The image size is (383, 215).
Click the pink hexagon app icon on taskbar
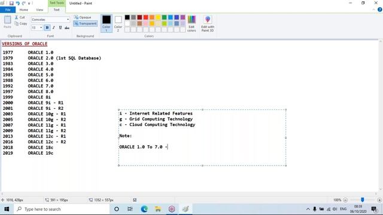172,209
